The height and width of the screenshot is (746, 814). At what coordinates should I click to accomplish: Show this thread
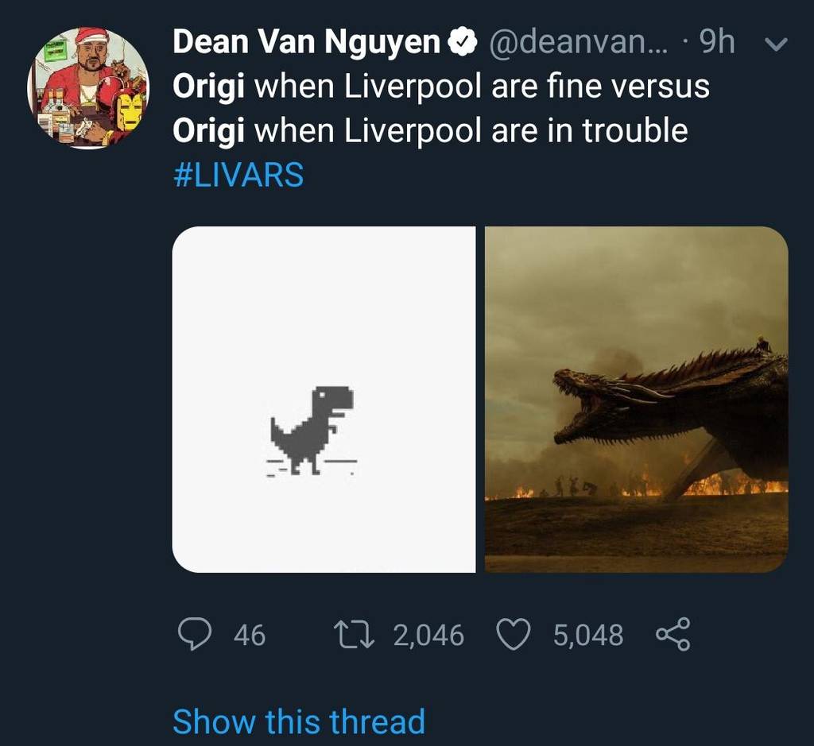click(x=298, y=721)
